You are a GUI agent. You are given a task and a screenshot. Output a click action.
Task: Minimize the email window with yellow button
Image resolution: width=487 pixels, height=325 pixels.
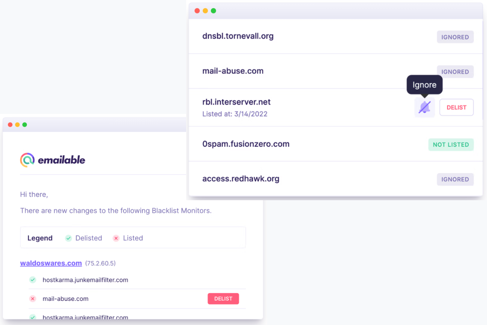(17, 125)
